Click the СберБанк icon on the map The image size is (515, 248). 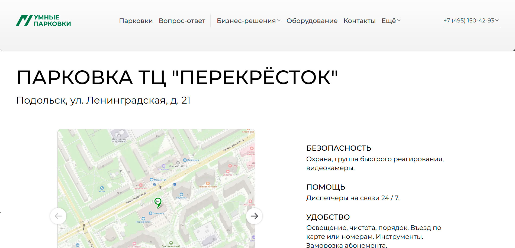pos(163,166)
